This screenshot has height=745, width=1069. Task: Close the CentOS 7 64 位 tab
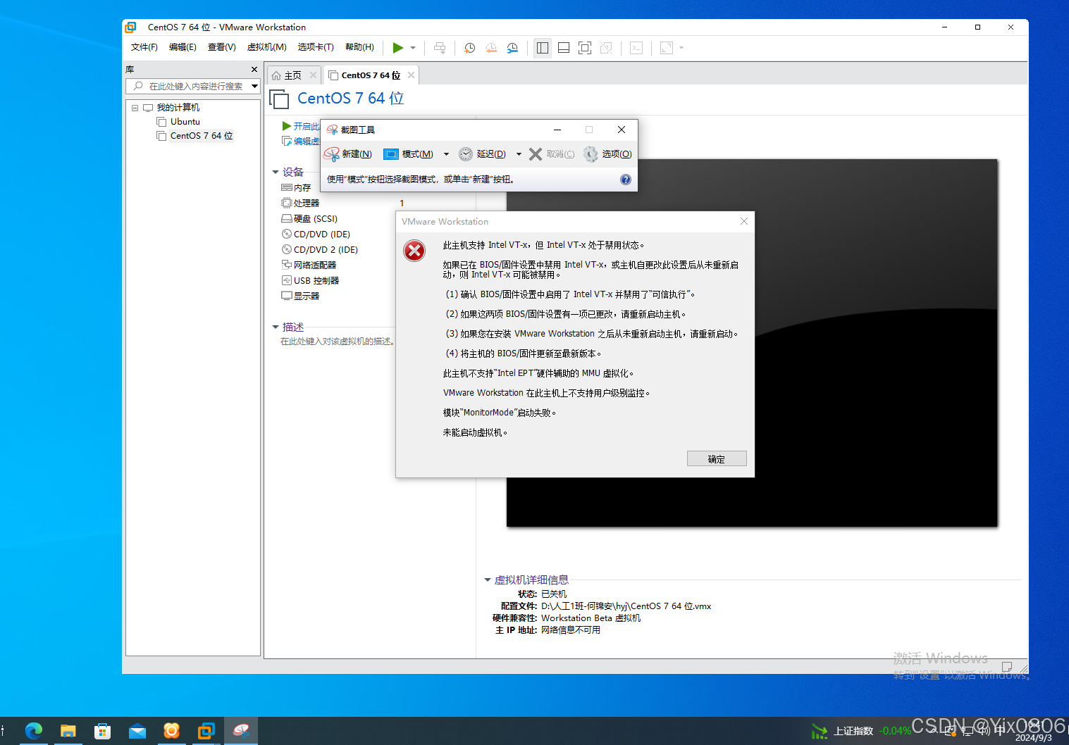click(411, 75)
